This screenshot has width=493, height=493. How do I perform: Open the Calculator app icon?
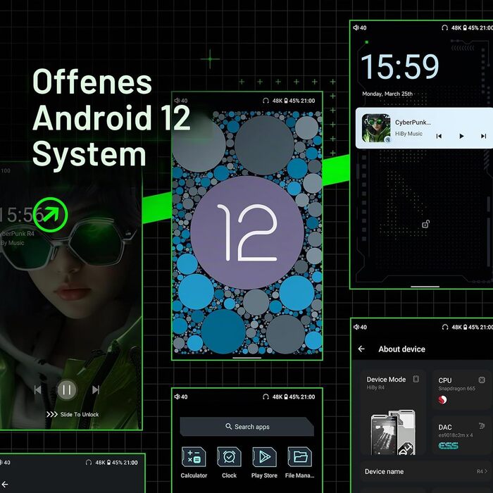tap(194, 457)
